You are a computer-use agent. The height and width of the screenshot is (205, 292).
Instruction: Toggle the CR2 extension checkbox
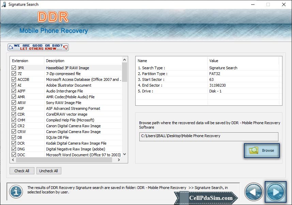(14, 126)
